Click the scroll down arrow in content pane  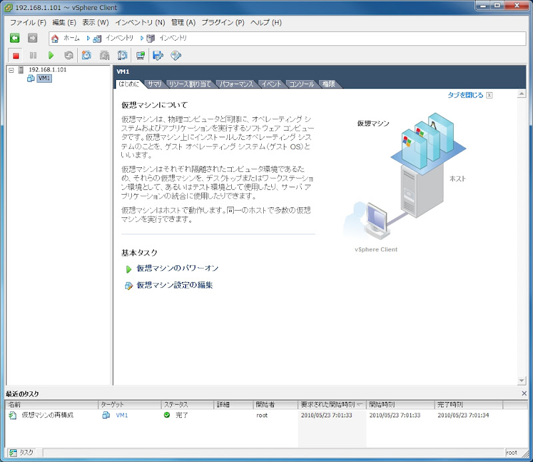click(x=522, y=381)
